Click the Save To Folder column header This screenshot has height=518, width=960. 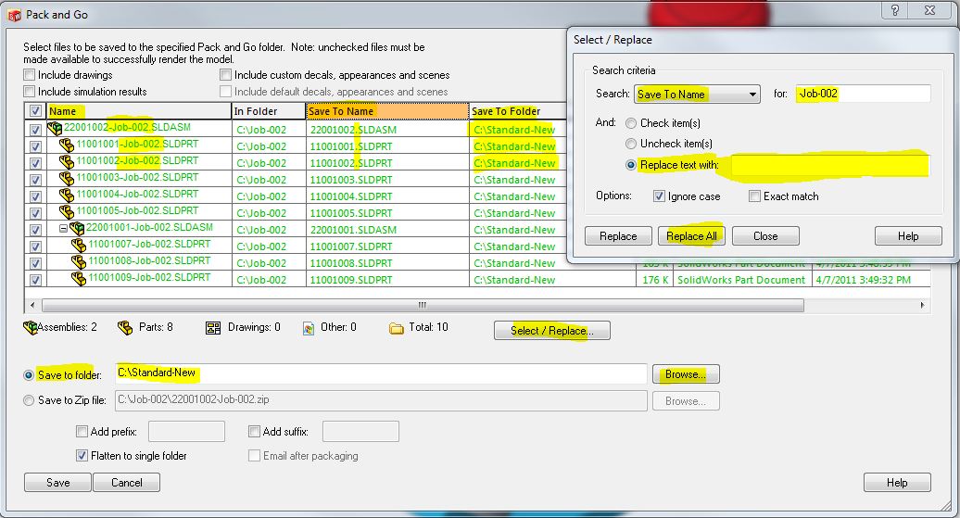(518, 111)
